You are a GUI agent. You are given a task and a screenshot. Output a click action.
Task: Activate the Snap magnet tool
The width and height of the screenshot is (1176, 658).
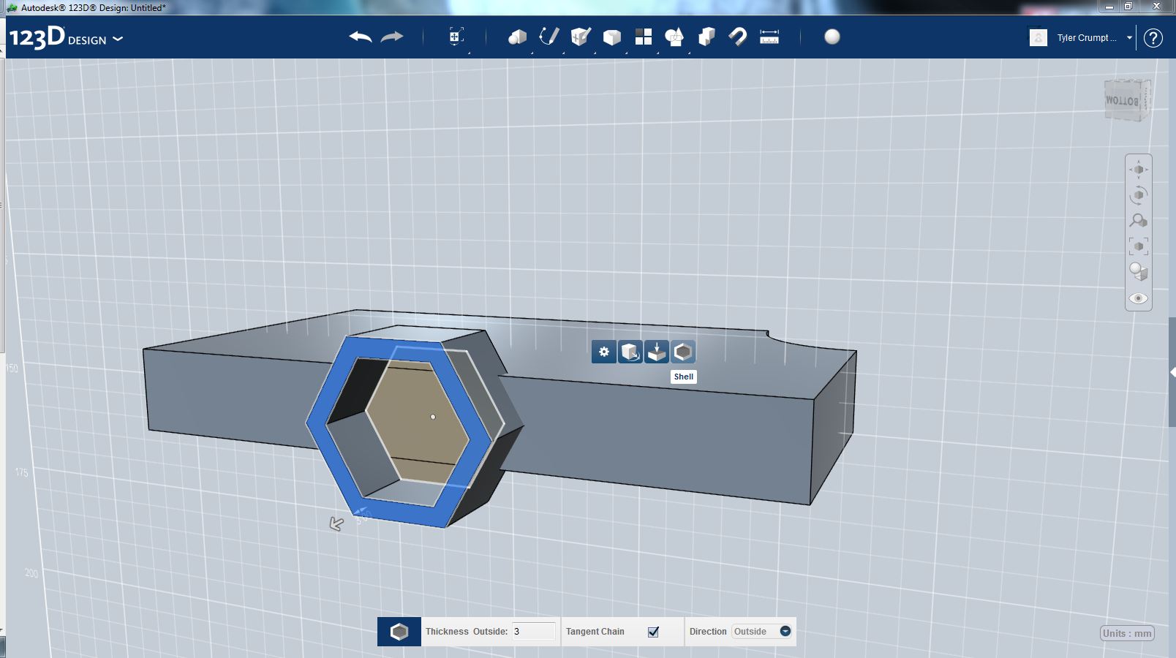pos(737,37)
